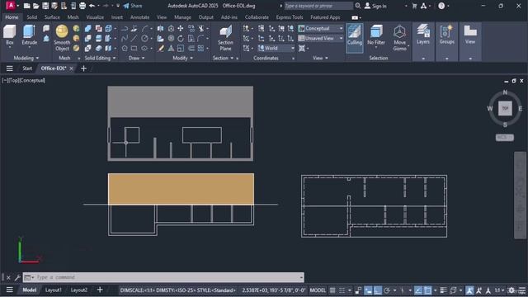Open the World UCS dropdown
Viewport: 528px width, 297px height.
276,48
